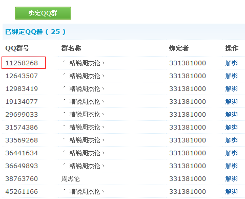Click group name 精锐周杰伦 in row 29699033
The width and height of the screenshot is (245, 199).
tap(85, 115)
